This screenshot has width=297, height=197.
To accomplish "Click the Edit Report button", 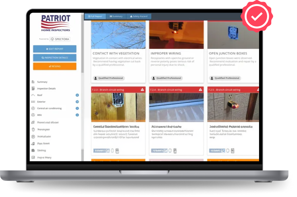I will (54, 49).
